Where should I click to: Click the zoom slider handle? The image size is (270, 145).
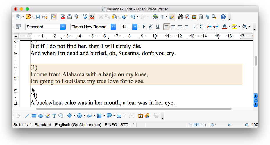tap(229, 125)
